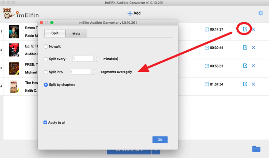This screenshot has width=269, height=158.
Task: Open the convert format dropdown arrow
Action: coord(156,151)
